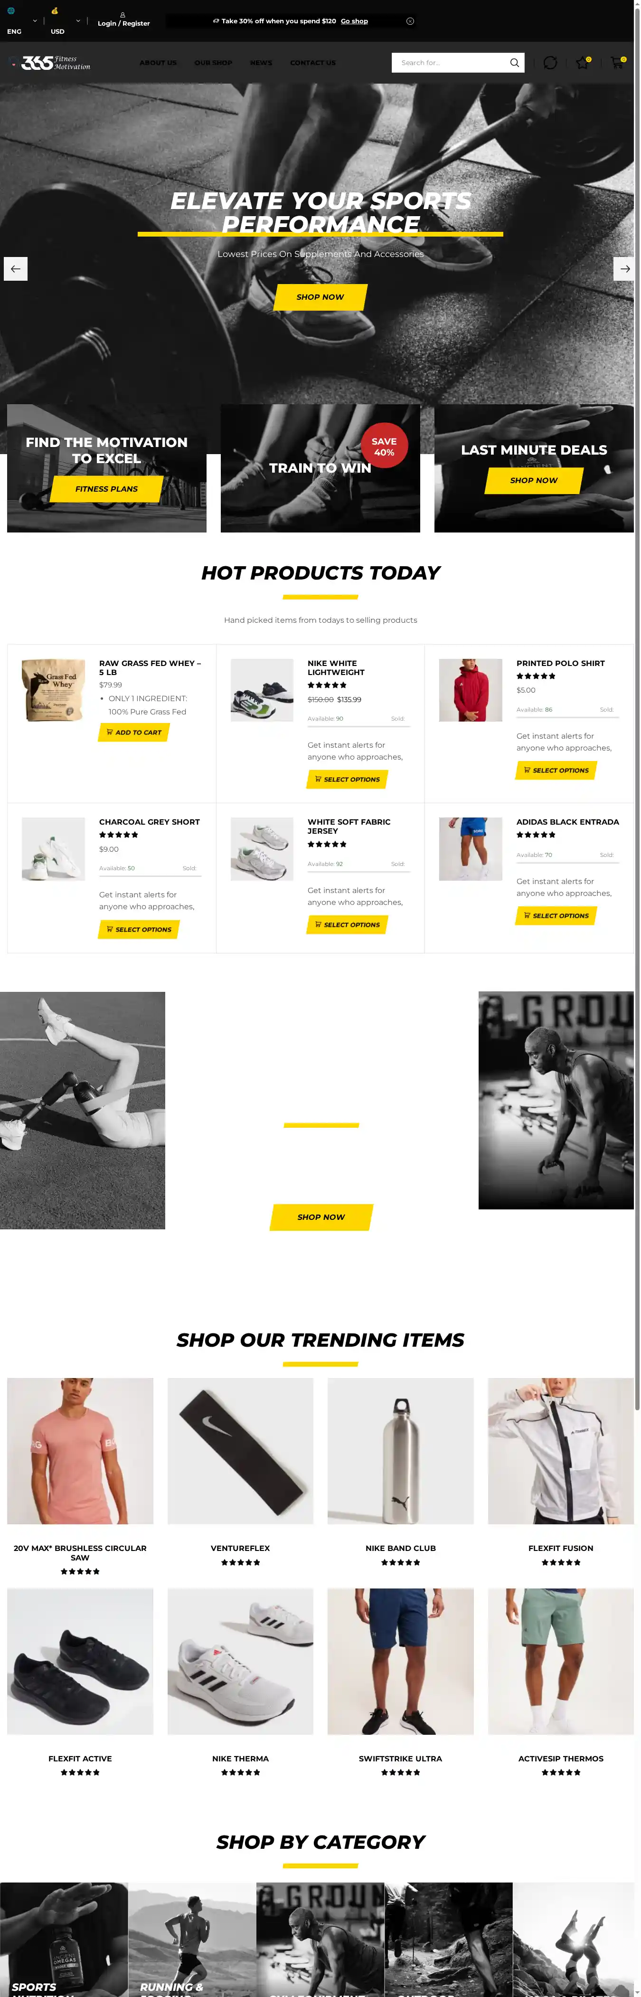Screen dimensions: 641x1997
Task: Open the CONTACT US menu item
Action: coord(312,63)
